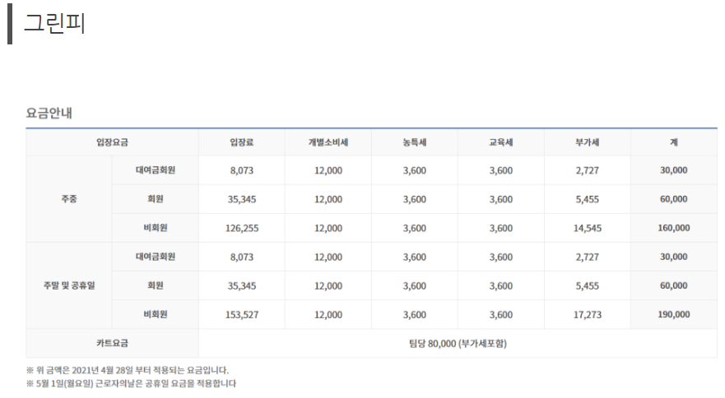Image resolution: width=725 pixels, height=398 pixels.
Task: Select the 입장료 column header
Action: point(242,142)
